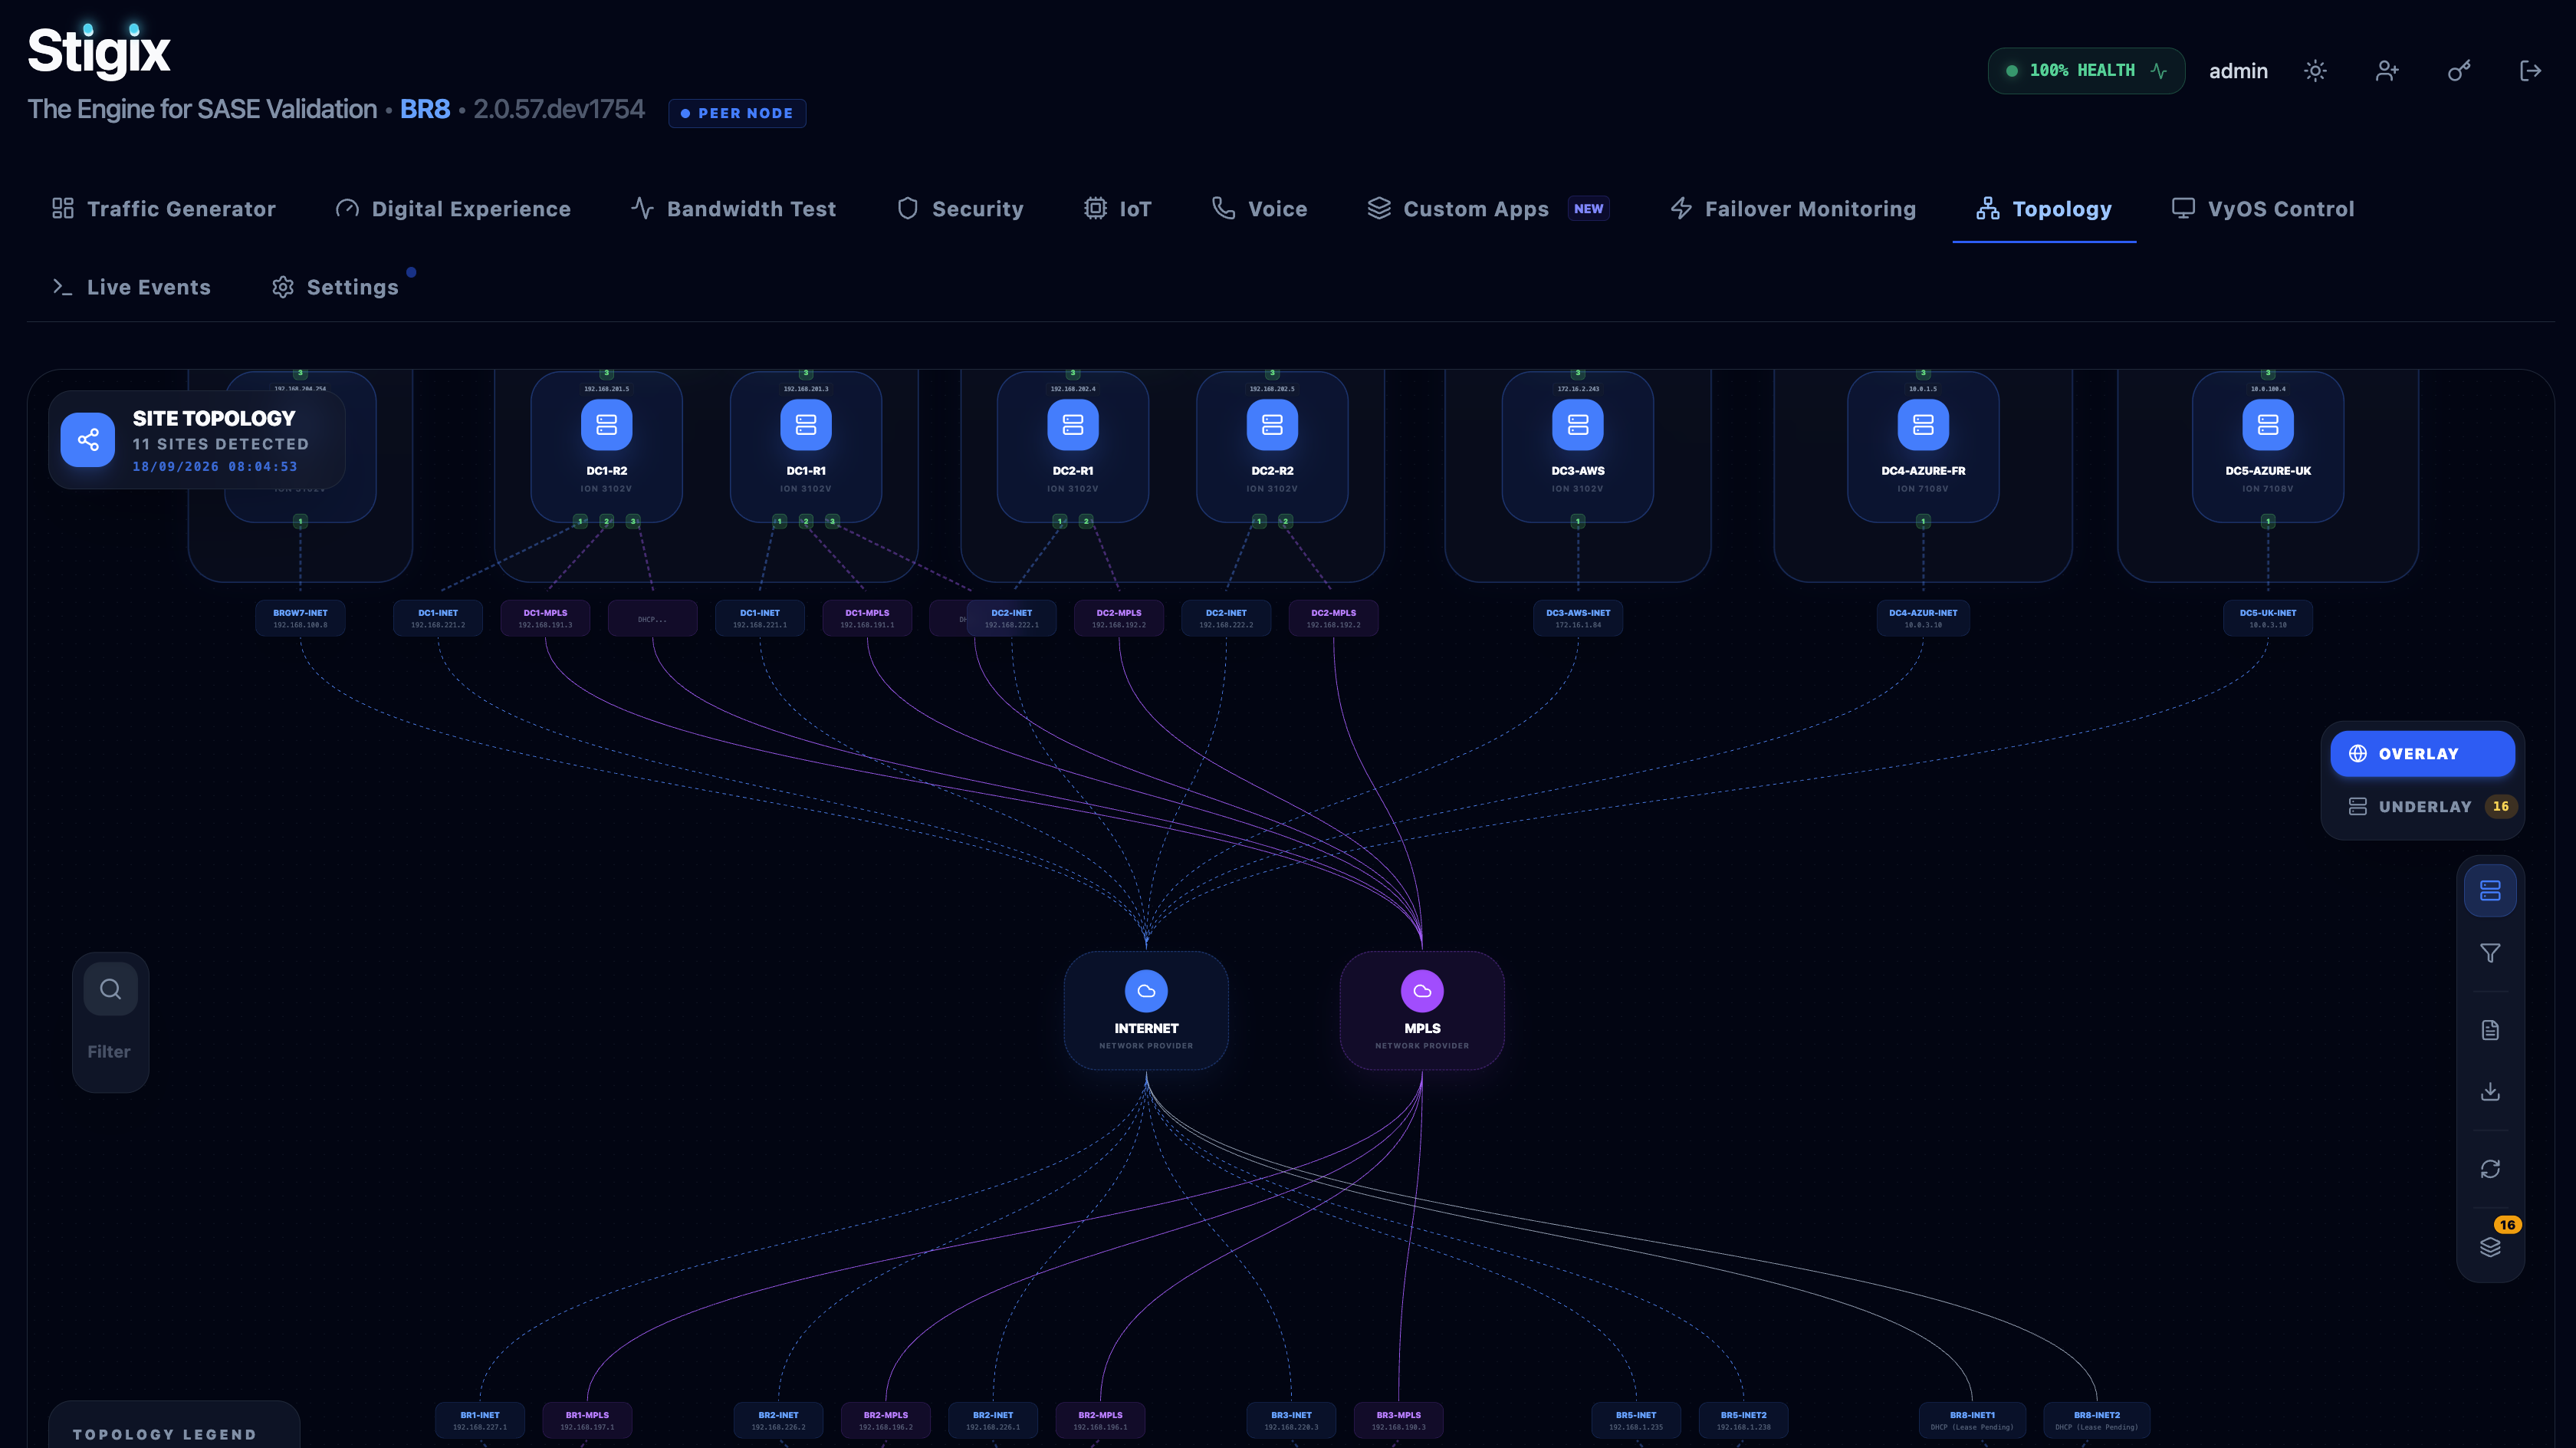Click the PEER NODE badge
Screen dimensions: 2576x1448
(x=737, y=113)
